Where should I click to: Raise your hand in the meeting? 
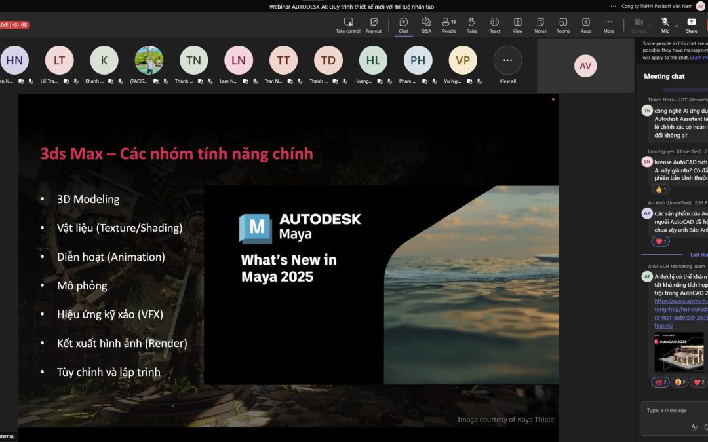pyautogui.click(x=472, y=26)
